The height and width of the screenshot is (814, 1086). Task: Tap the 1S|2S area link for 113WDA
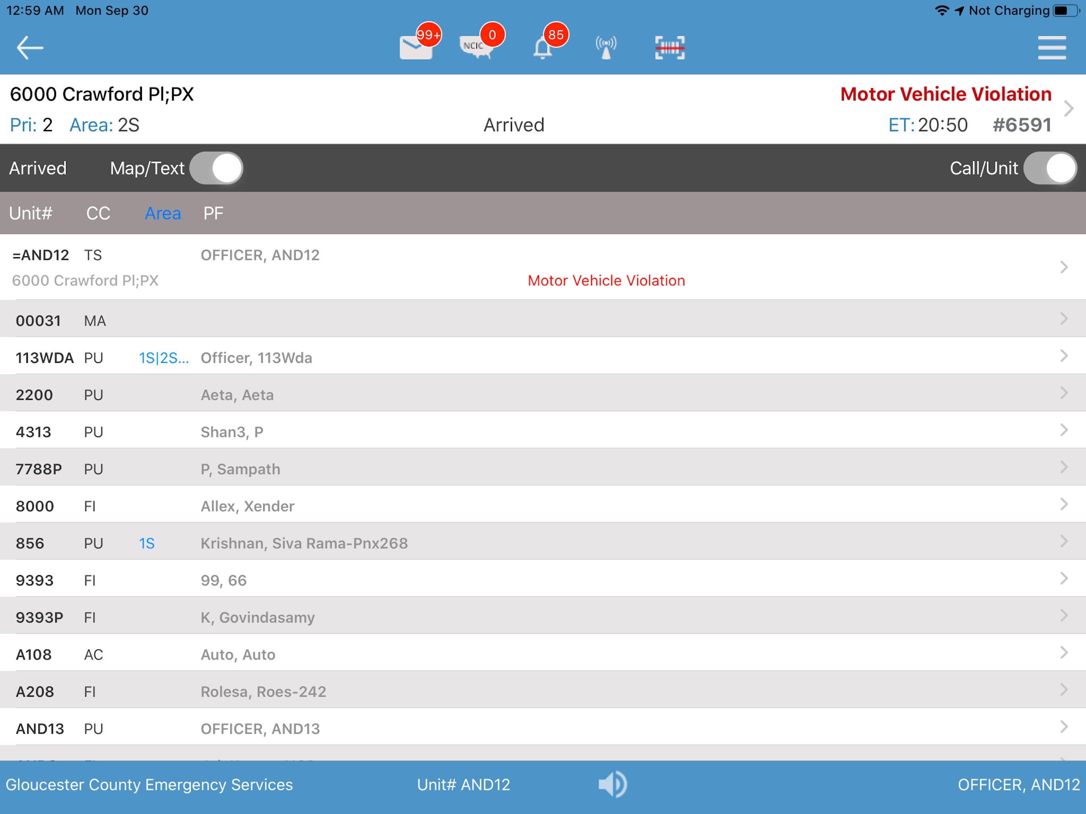(x=163, y=358)
